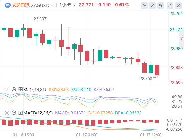Image resolution: width=184 pixels, height=139 pixels.
Task: Click the 现货白银 instrument name
Action: (20, 5)
